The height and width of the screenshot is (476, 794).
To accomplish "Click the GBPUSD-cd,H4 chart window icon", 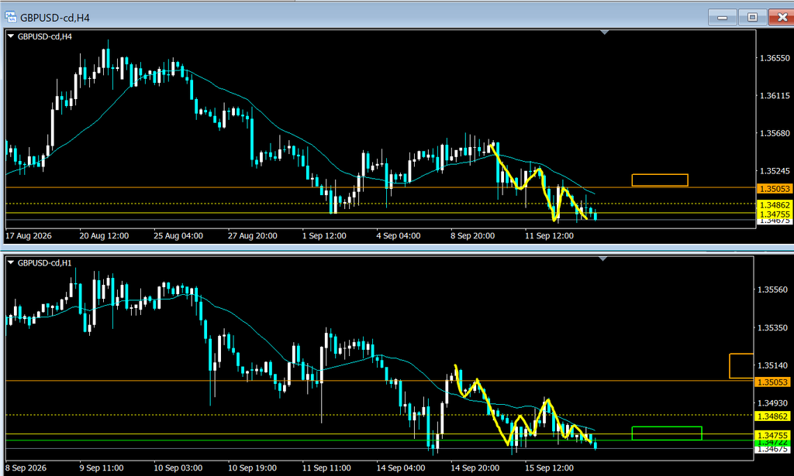I will 11,17.
